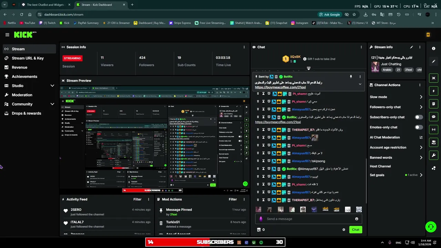The height and width of the screenshot is (248, 441).
Task: Expand the pinned message chevron
Action: click(360, 84)
